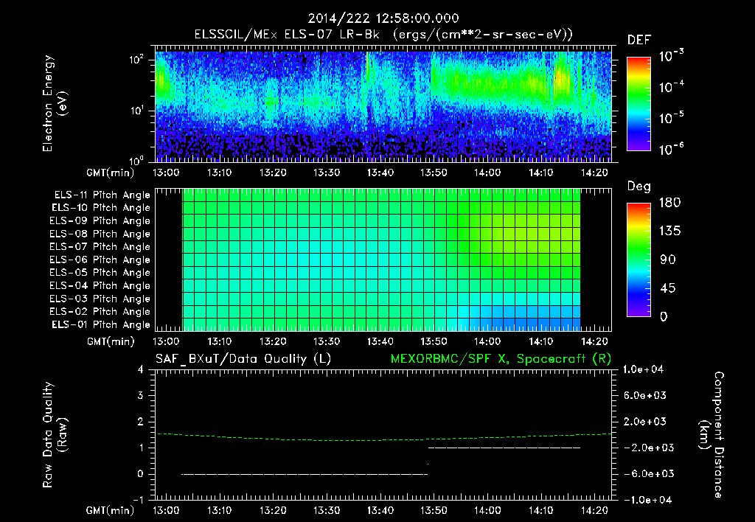
Task: Click the Raw Data Quality (Raw) axis label
Action: coord(55,434)
